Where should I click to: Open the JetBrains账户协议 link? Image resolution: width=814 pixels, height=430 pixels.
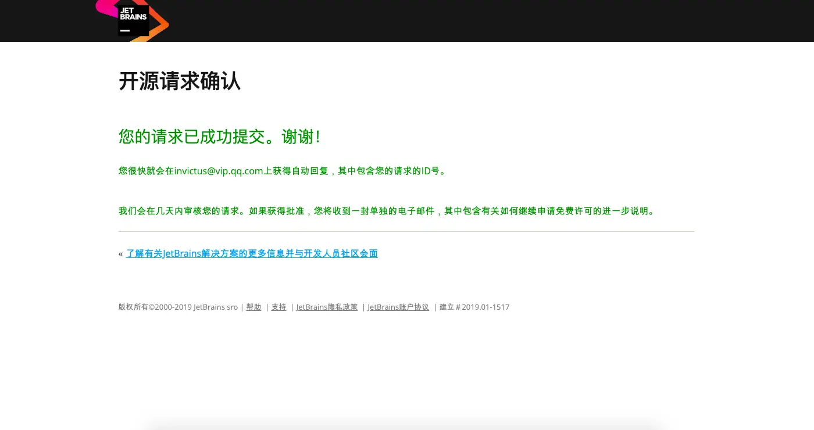tap(398, 307)
